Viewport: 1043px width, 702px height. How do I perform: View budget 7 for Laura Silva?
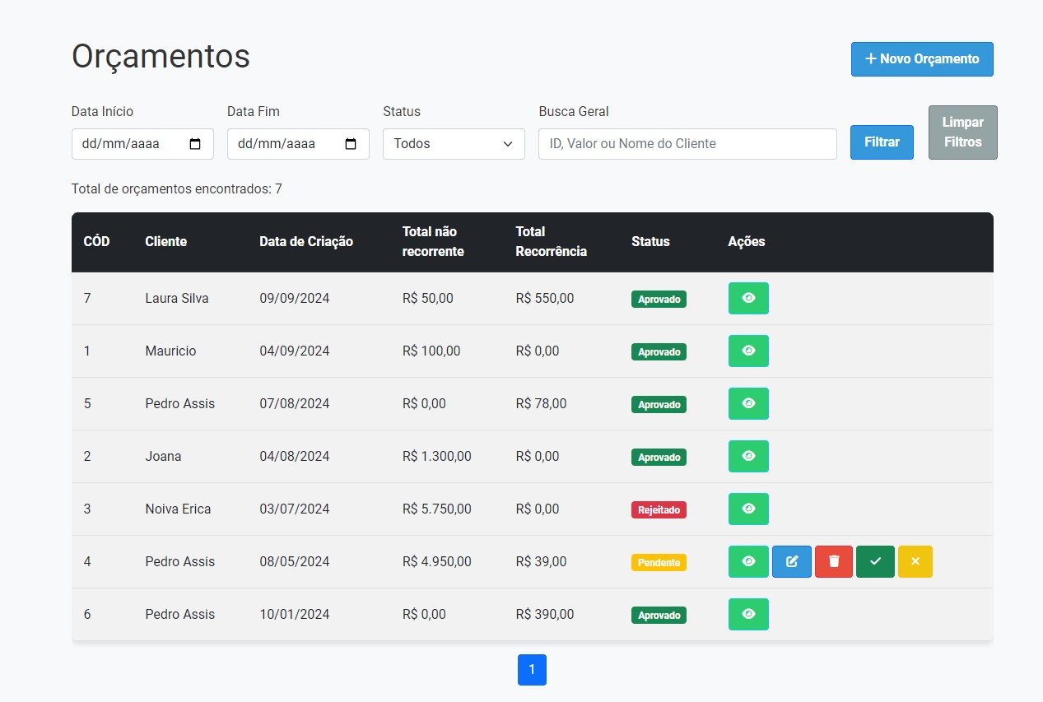pos(748,298)
